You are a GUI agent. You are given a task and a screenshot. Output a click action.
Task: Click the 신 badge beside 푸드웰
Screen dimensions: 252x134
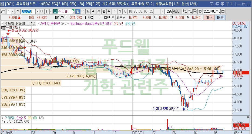point(55,11)
